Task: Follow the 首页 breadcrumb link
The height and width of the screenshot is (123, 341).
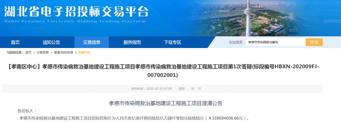Action: click(28, 52)
